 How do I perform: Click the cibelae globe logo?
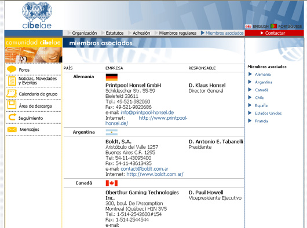tap(37, 15)
